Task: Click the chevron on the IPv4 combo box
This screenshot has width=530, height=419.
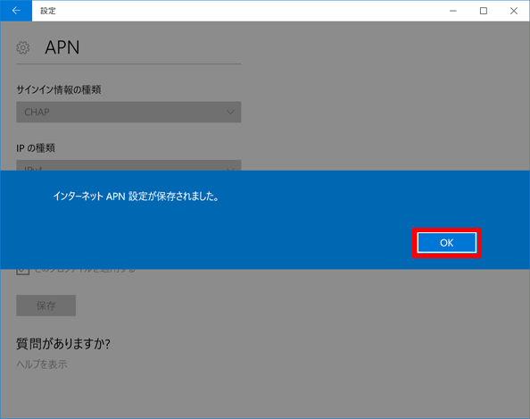Action: point(230,169)
